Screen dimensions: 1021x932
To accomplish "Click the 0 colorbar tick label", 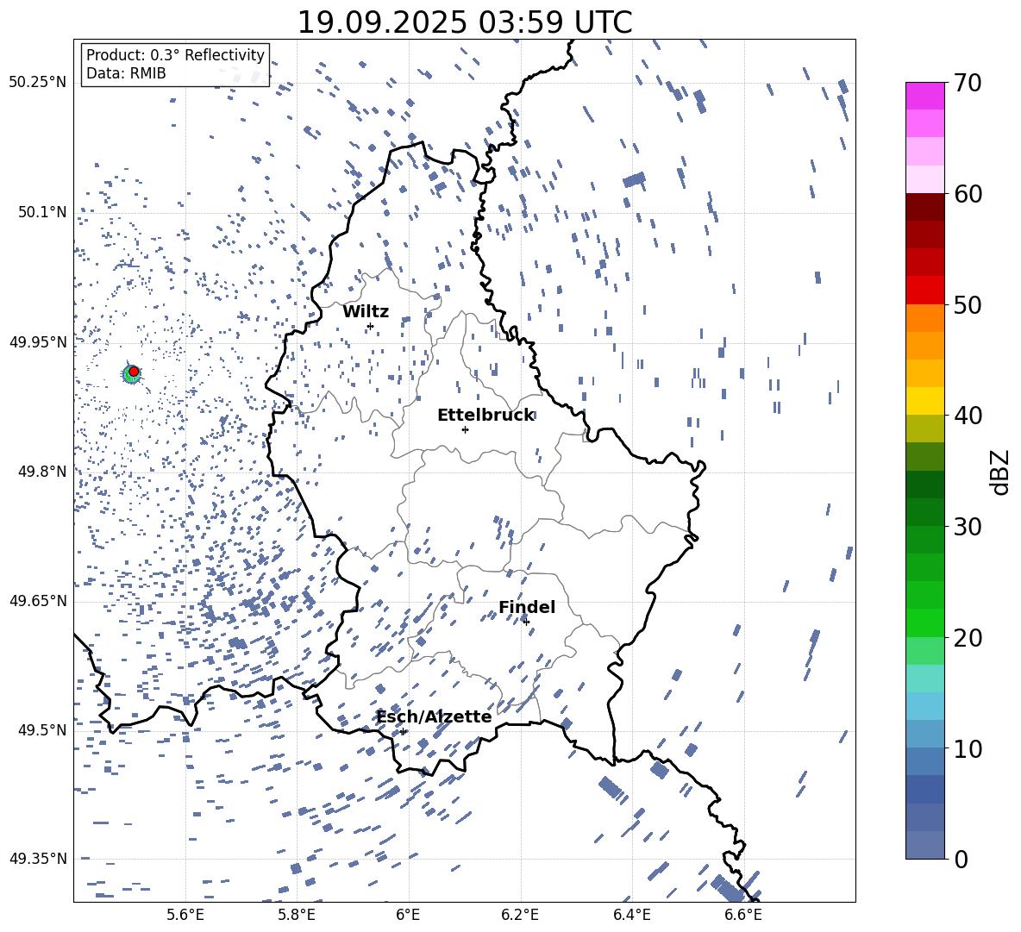I will click(961, 859).
